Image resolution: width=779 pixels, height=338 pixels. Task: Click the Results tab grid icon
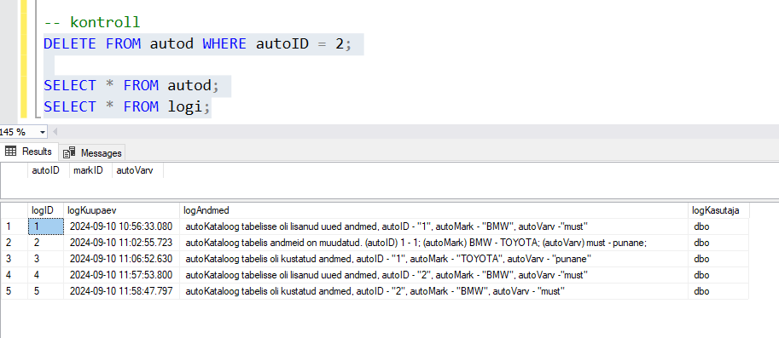[x=11, y=152]
